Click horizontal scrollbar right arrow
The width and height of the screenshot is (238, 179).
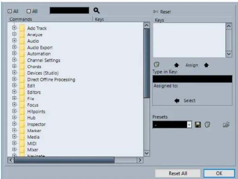pos(140,160)
